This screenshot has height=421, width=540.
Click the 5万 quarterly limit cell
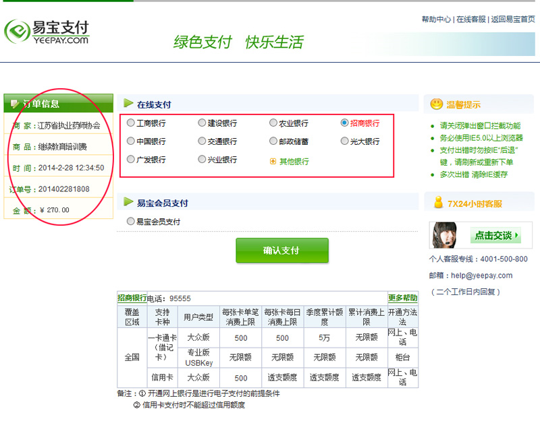pos(325,338)
